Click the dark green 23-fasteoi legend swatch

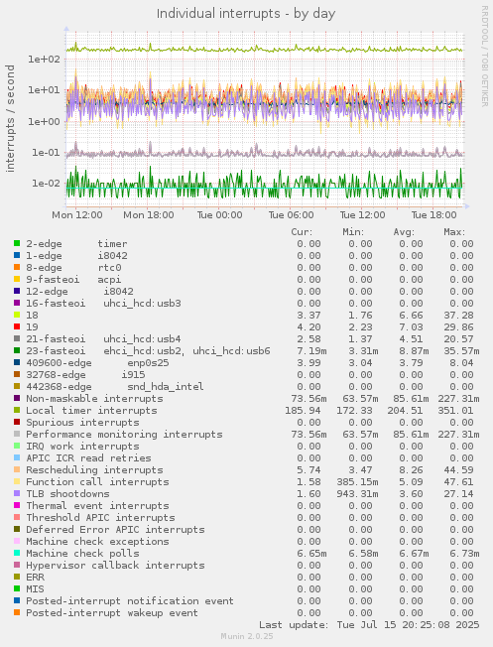click(17, 350)
